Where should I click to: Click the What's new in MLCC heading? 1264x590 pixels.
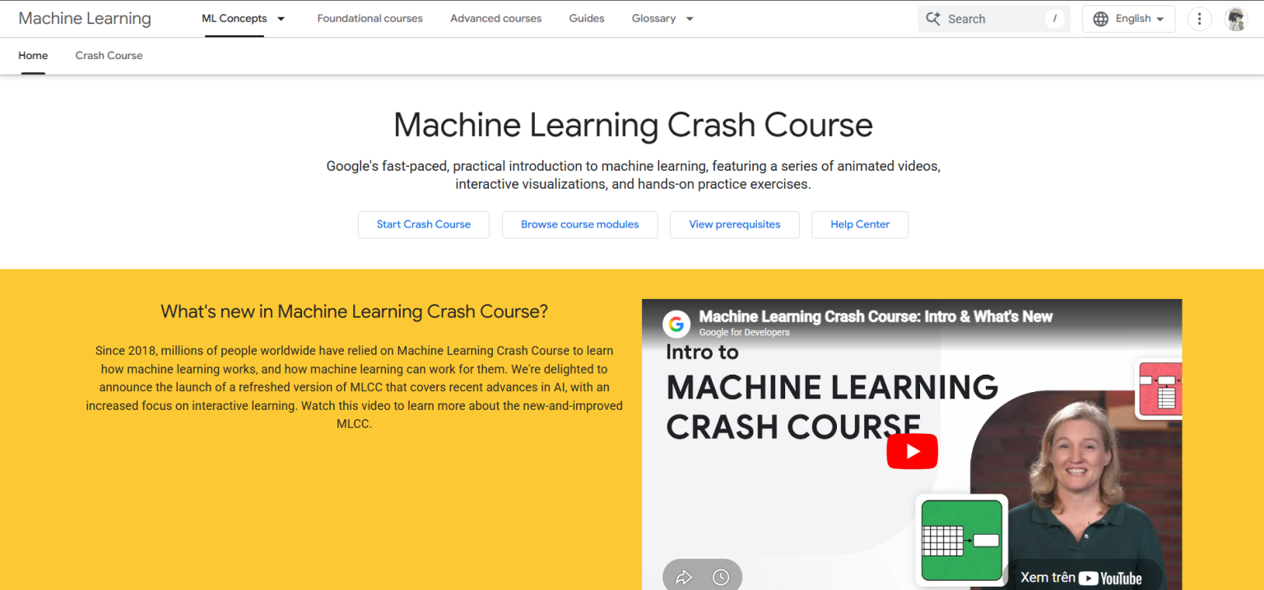(354, 311)
